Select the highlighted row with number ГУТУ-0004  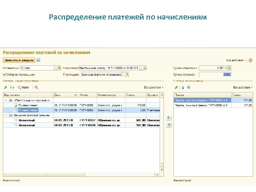pyautogui.click(x=81, y=110)
